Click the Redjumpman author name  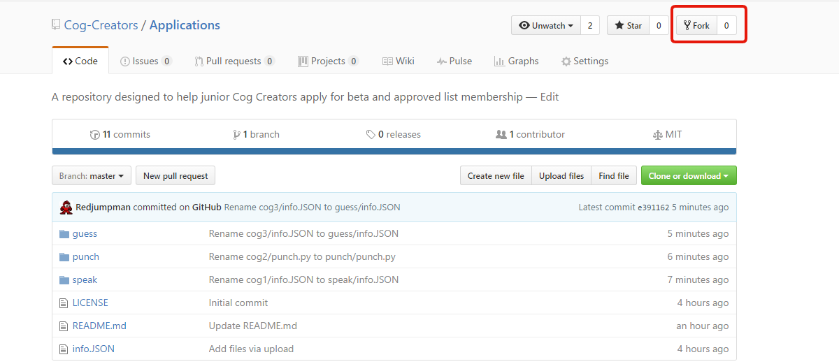103,208
